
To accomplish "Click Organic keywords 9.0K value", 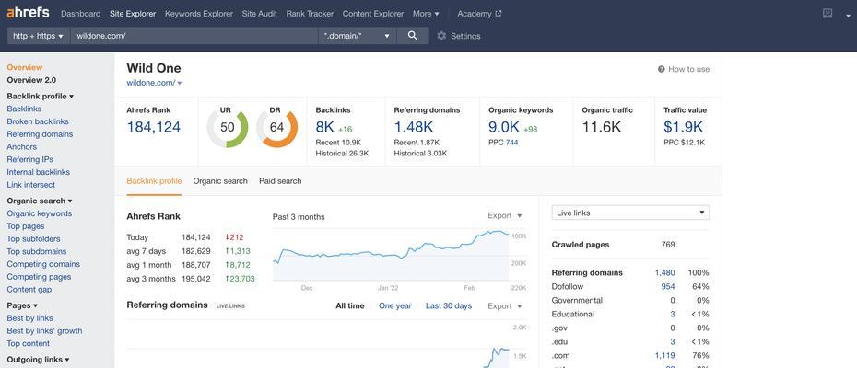I will pos(504,127).
